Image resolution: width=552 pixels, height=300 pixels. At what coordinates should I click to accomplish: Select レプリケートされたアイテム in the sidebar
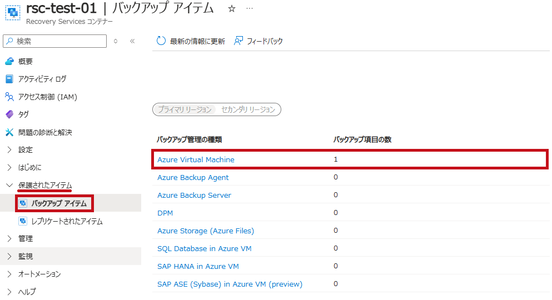(67, 221)
